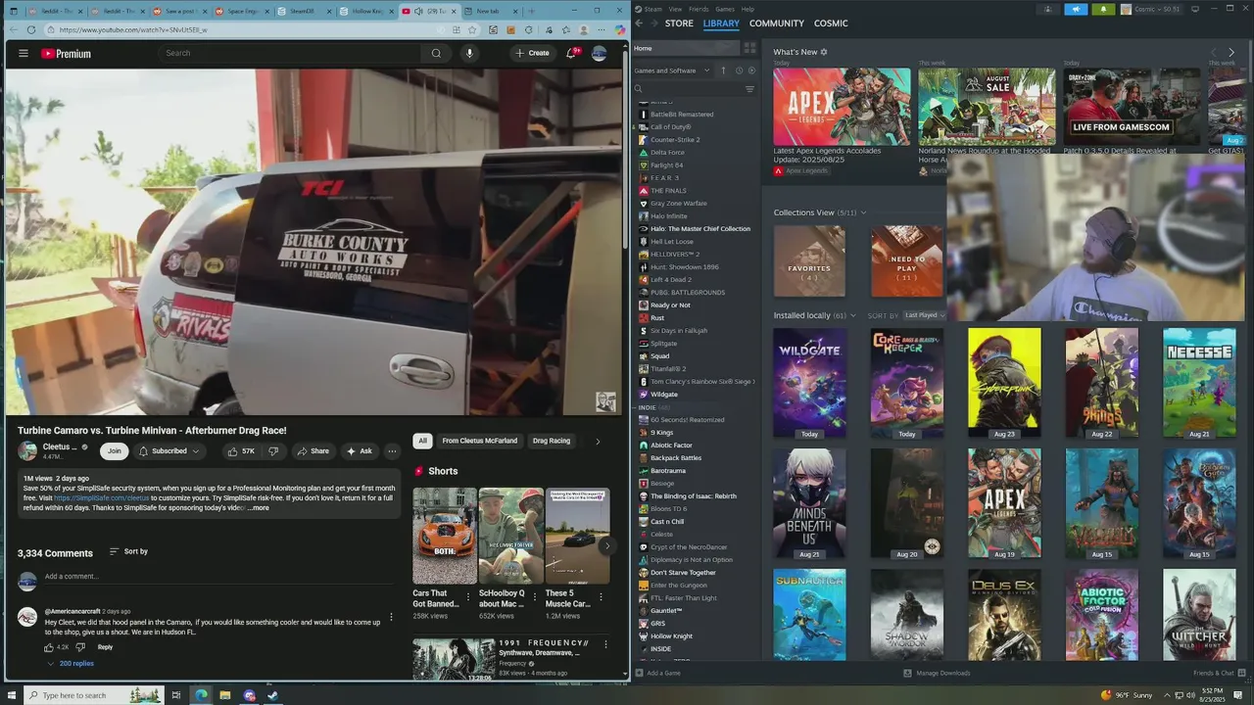Open Manage Downloads in Steam

coord(937,673)
